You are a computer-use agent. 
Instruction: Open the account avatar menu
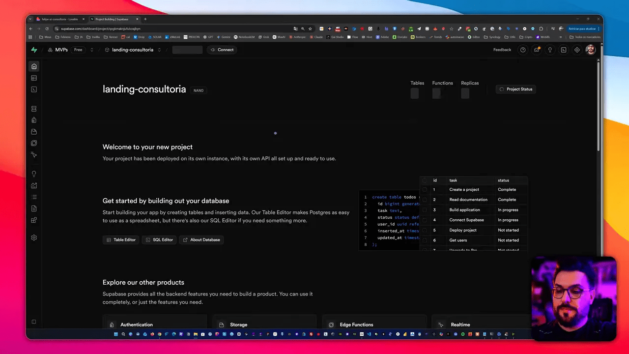pos(590,50)
